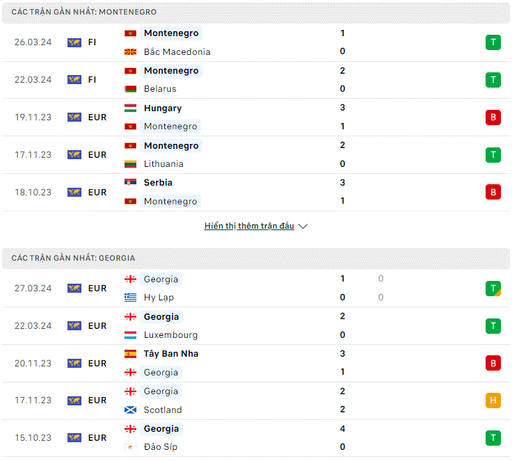The height and width of the screenshot is (461, 519).
Task: Click the green T badge for Georgia vs Hy Lạp
Action: click(493, 289)
